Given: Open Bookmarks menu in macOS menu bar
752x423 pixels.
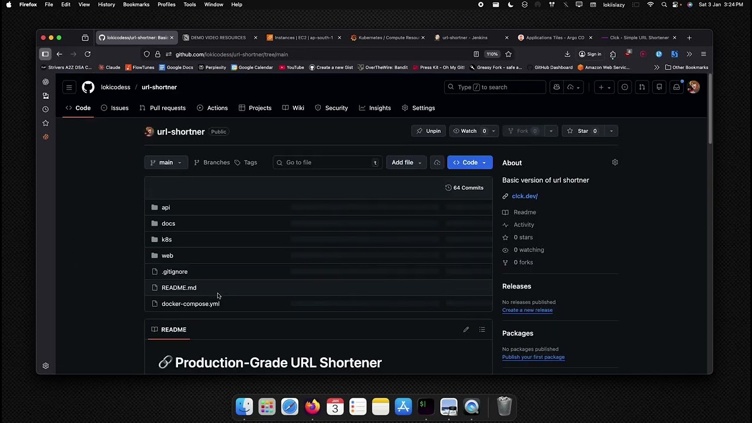Looking at the screenshot, I should [136, 5].
